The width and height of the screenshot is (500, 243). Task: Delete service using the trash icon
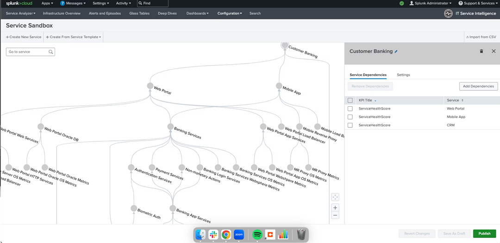481,51
